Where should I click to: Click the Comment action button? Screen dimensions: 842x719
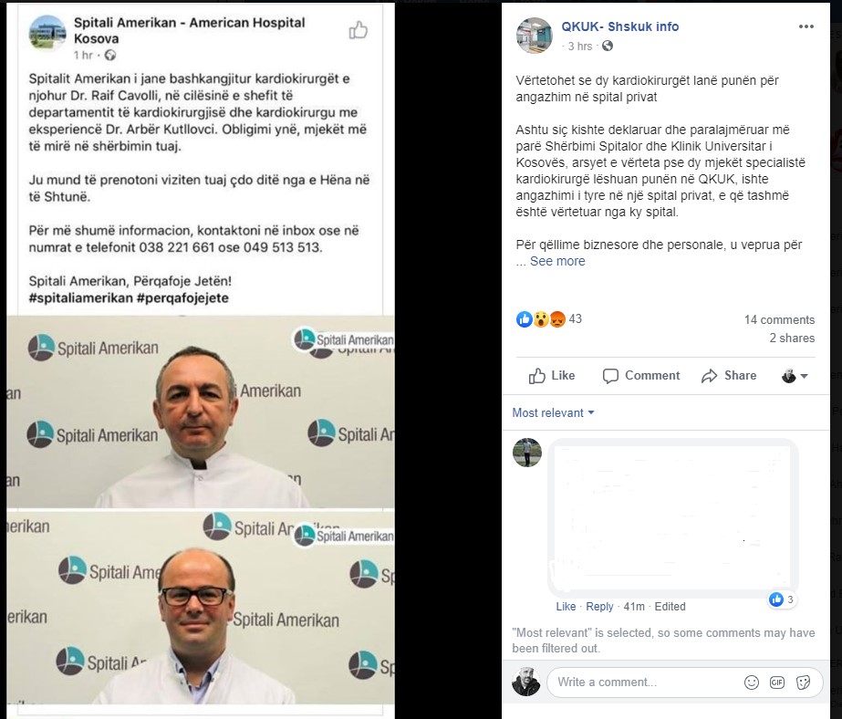click(641, 376)
